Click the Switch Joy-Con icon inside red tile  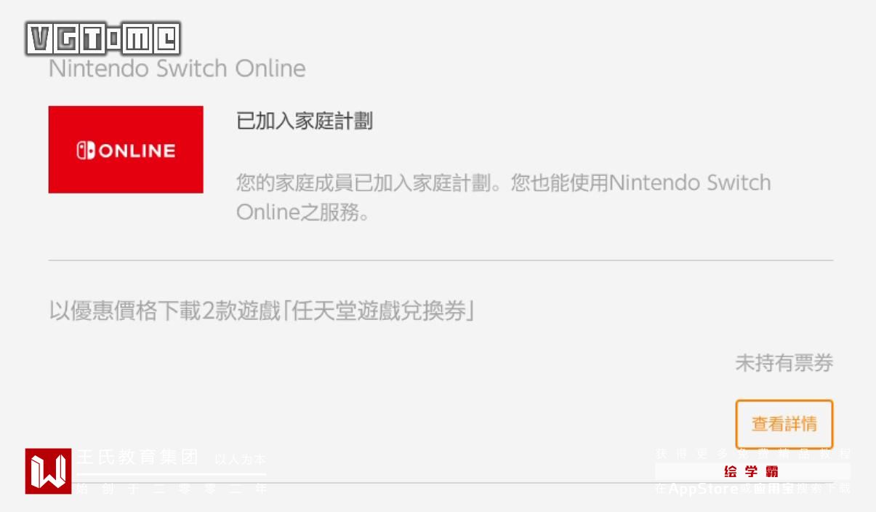(86, 151)
